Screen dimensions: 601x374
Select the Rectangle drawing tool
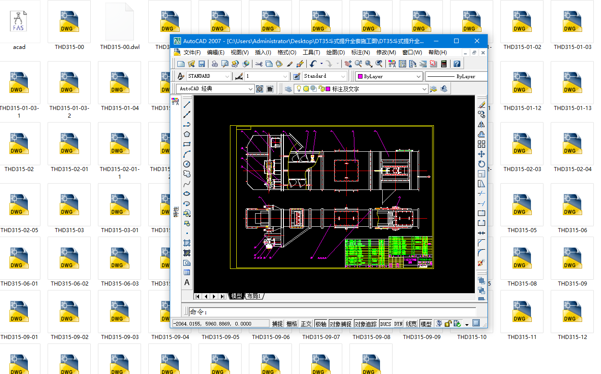click(187, 144)
